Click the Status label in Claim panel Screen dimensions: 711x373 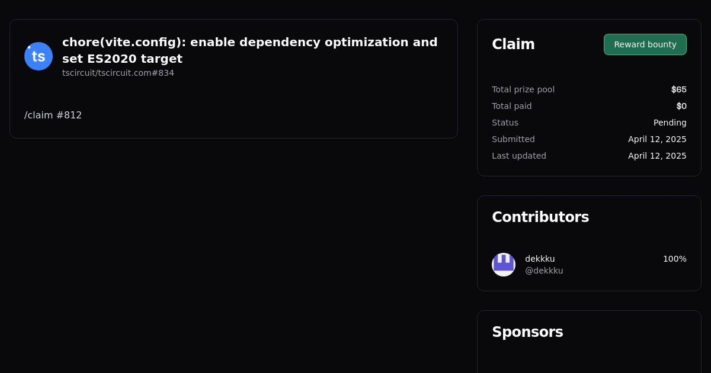coord(505,123)
